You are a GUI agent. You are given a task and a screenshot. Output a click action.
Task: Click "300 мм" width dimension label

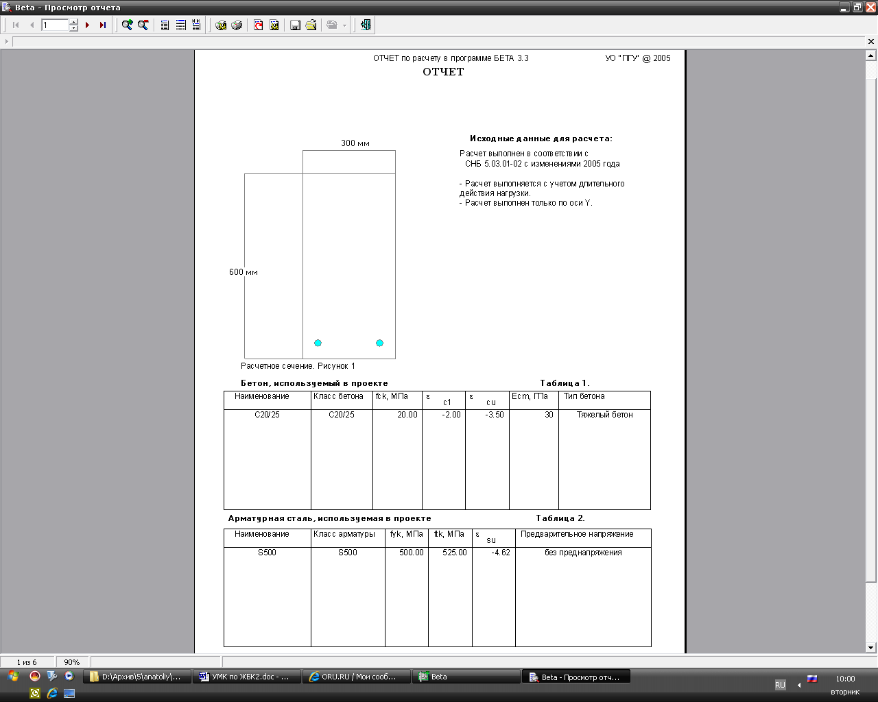(x=355, y=143)
